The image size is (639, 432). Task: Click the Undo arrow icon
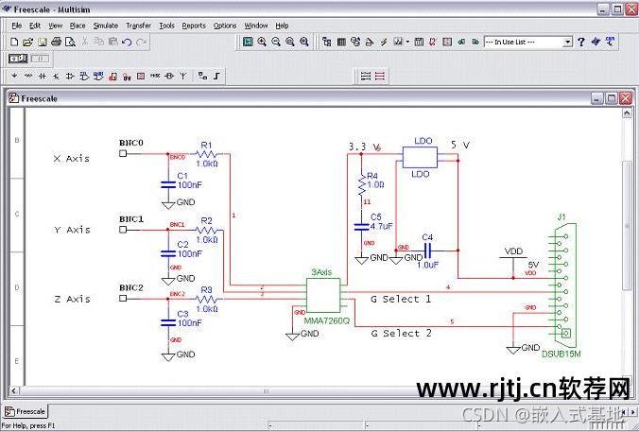pyautogui.click(x=127, y=42)
